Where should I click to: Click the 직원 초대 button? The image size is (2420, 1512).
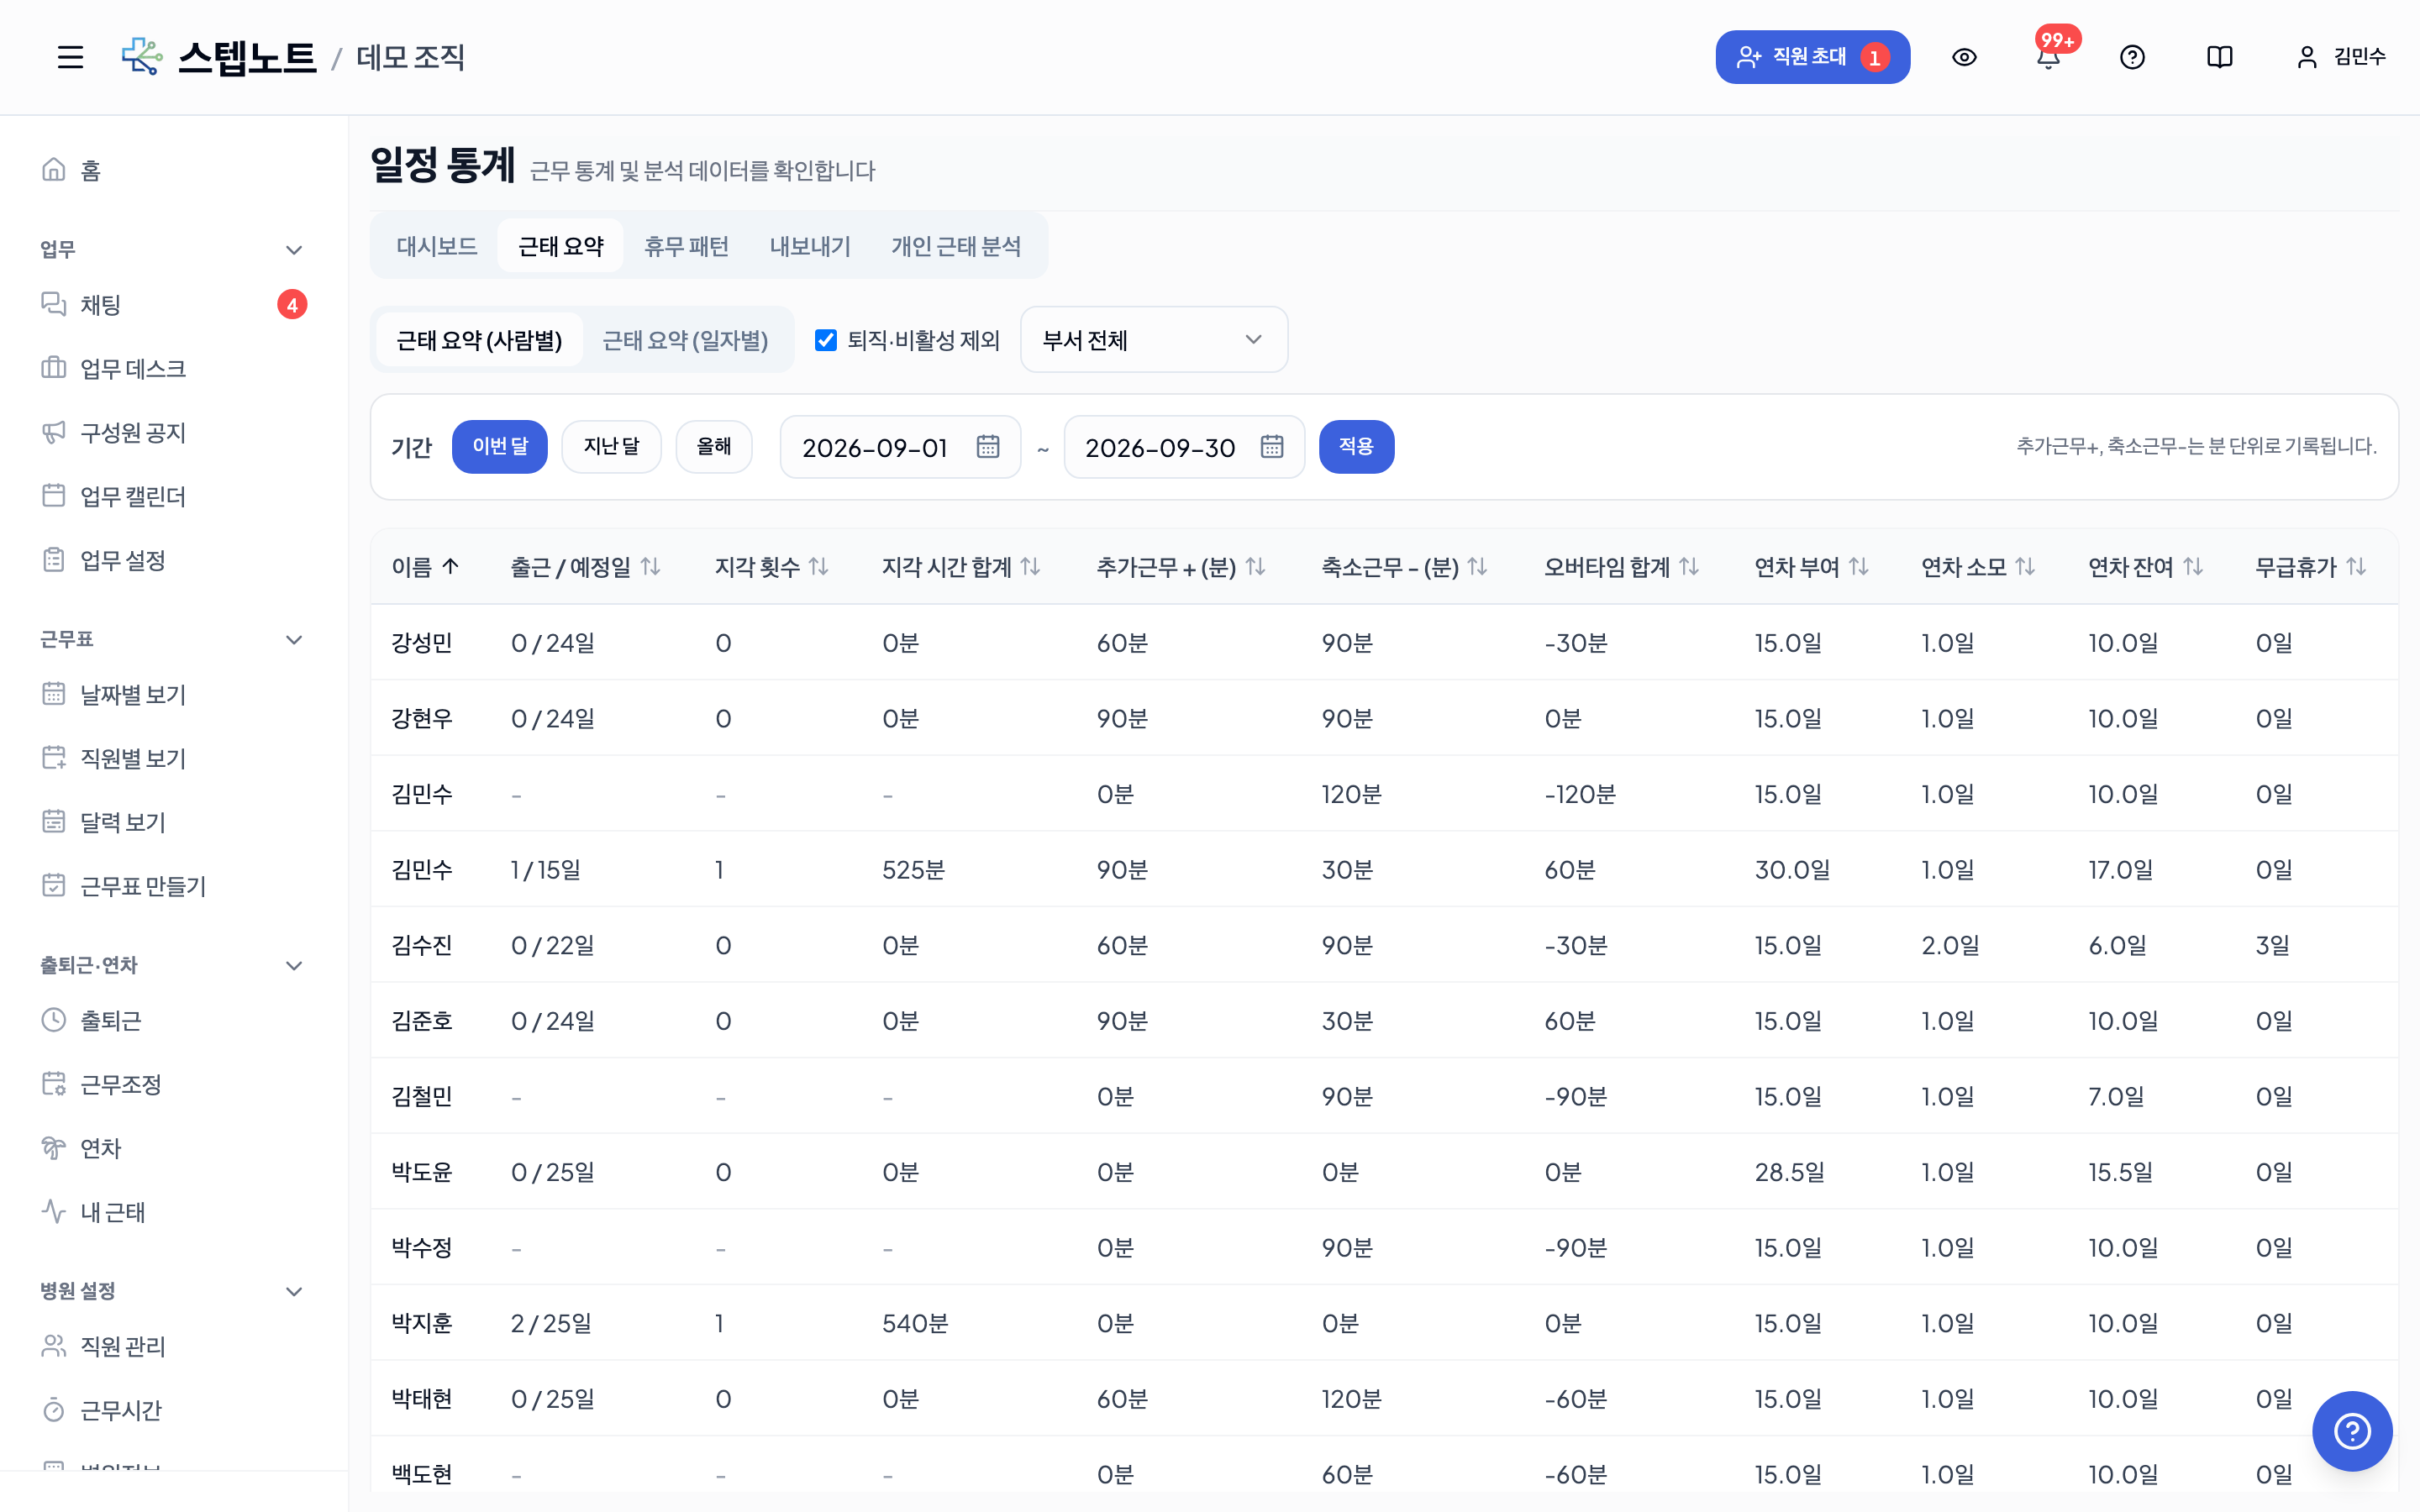pos(1812,57)
